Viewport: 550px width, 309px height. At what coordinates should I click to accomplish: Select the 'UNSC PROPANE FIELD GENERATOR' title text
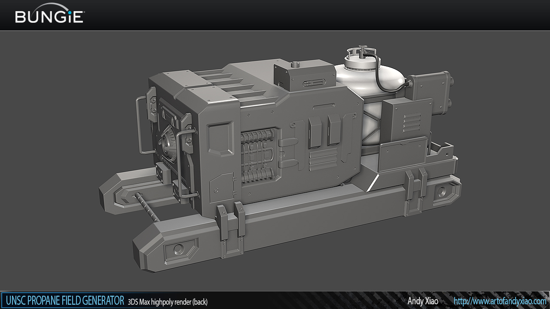tap(65, 300)
